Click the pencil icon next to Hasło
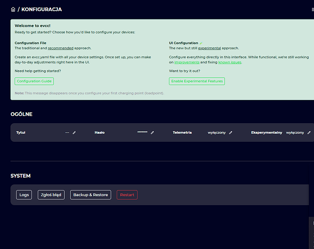314x249 pixels. pyautogui.click(x=153, y=133)
